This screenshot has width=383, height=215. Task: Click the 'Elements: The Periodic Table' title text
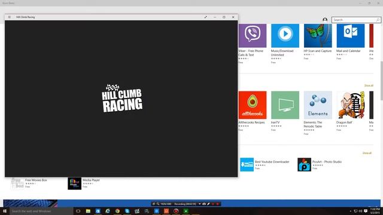tap(313, 124)
